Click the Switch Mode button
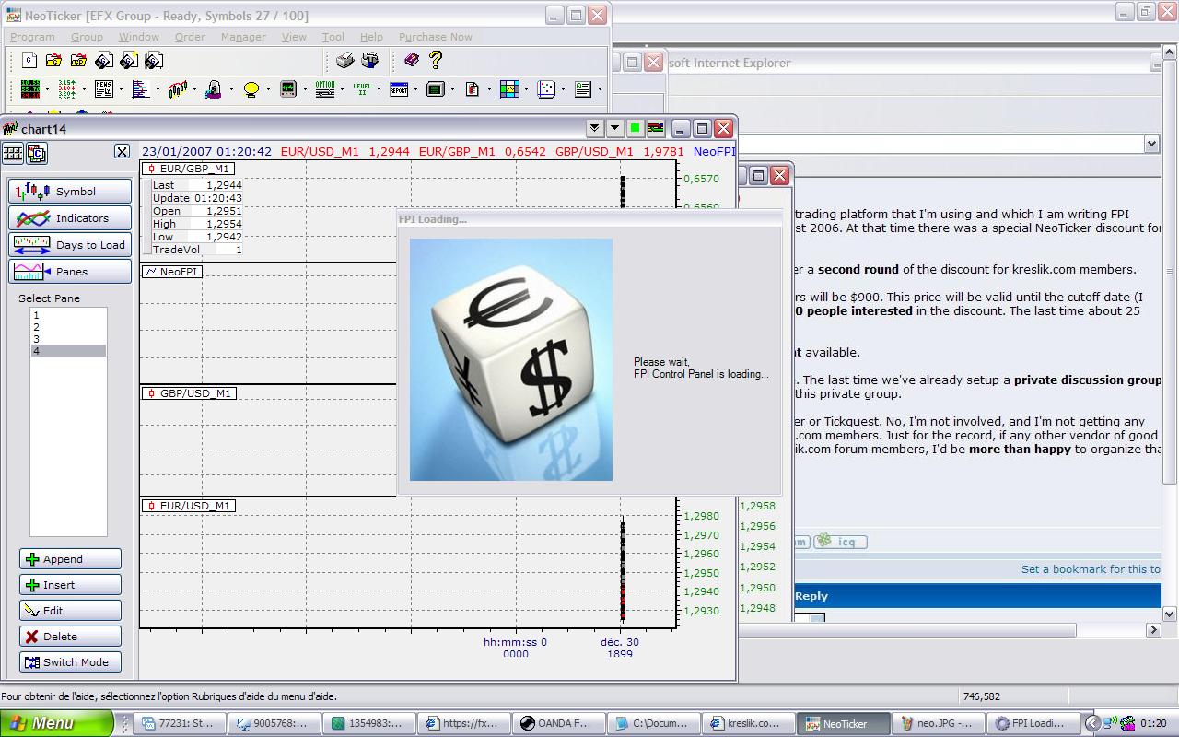The height and width of the screenshot is (737, 1179). click(x=70, y=662)
